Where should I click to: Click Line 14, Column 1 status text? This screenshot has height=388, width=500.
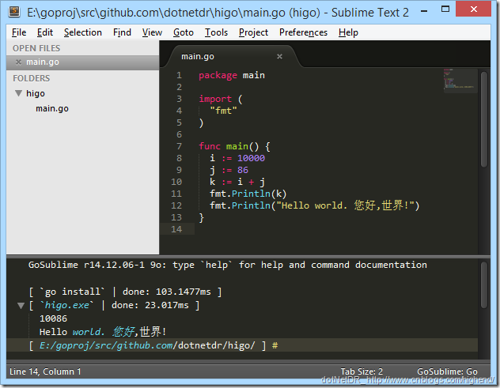45,371
